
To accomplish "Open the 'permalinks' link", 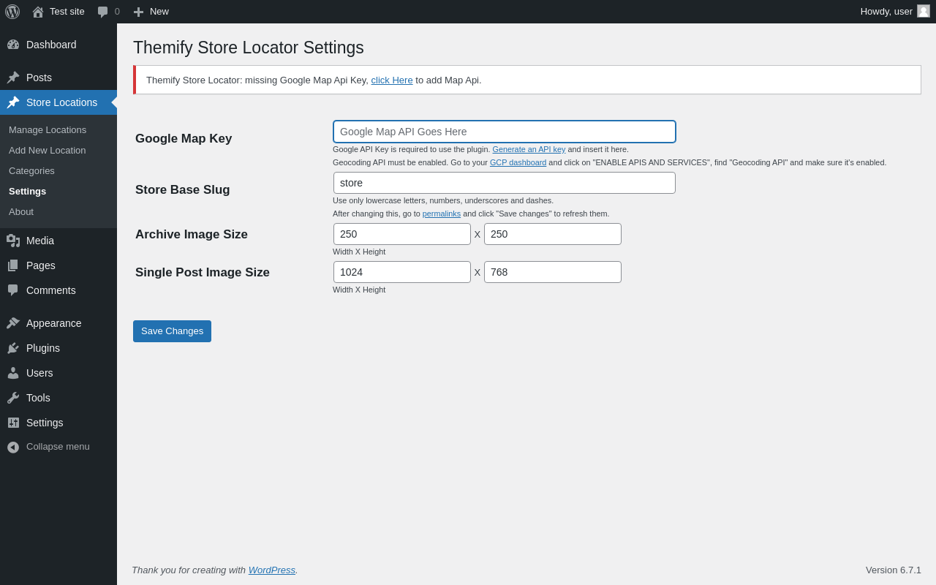I will coord(442,214).
